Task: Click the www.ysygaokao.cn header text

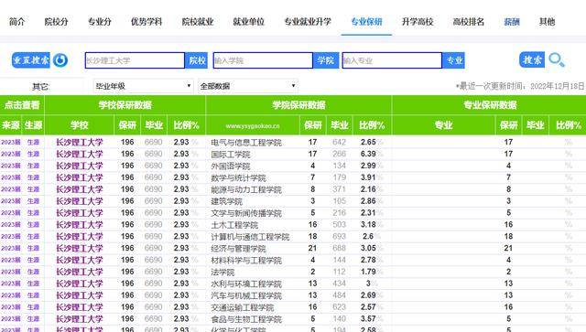Action: point(253,126)
